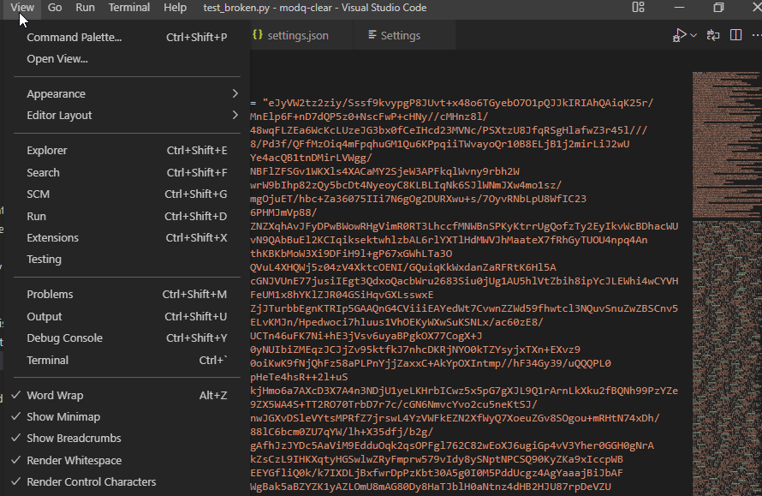
Task: Toggle word wrap using the editor toolbar icon
Action: tap(711, 35)
